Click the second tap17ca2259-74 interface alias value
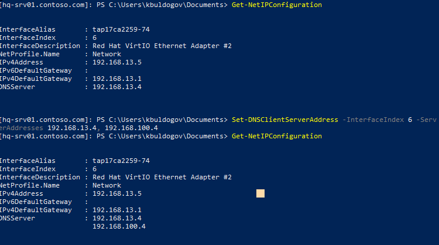Viewport: 439px width, 245px height. [x=121, y=161]
